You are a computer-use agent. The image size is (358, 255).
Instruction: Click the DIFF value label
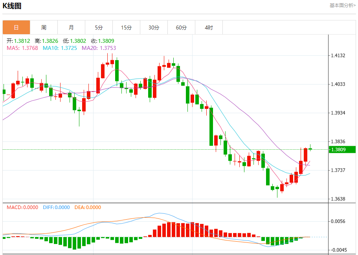[x=55, y=207]
